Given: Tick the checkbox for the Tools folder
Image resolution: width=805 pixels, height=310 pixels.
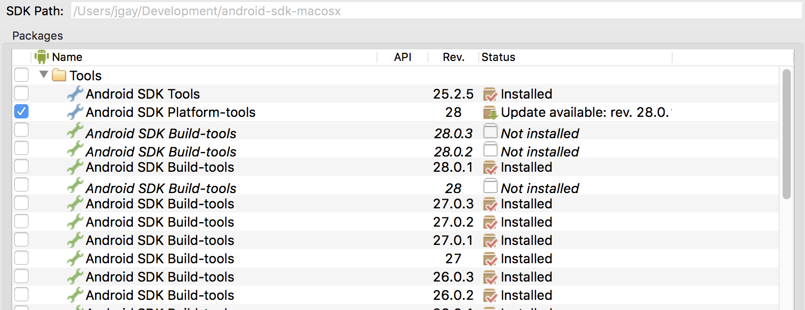Looking at the screenshot, I should [x=21, y=75].
